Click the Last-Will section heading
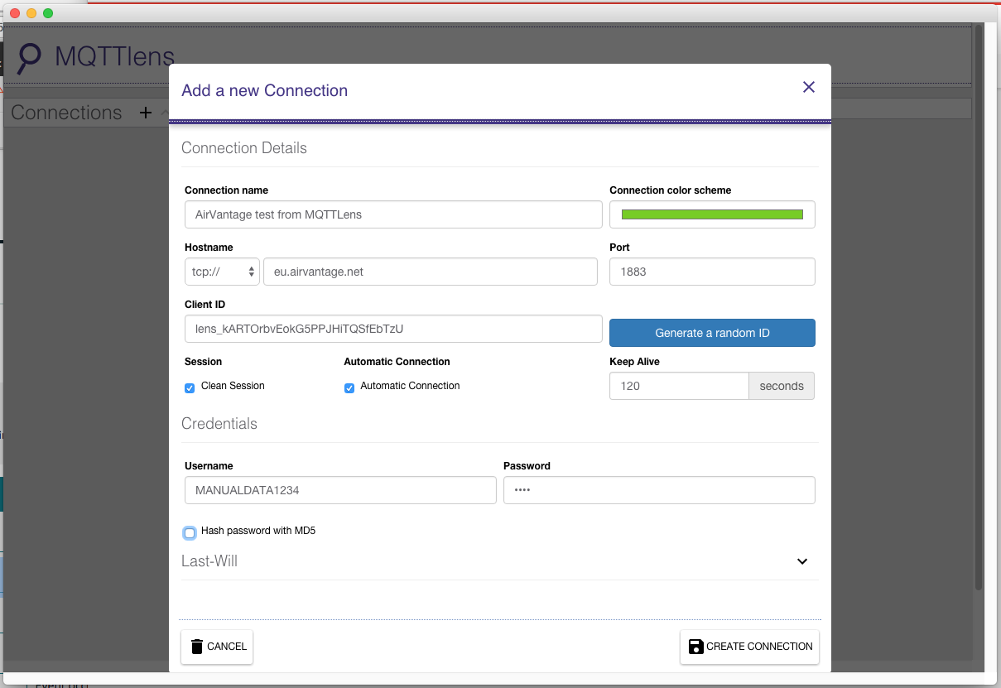1001x688 pixels. 209,561
